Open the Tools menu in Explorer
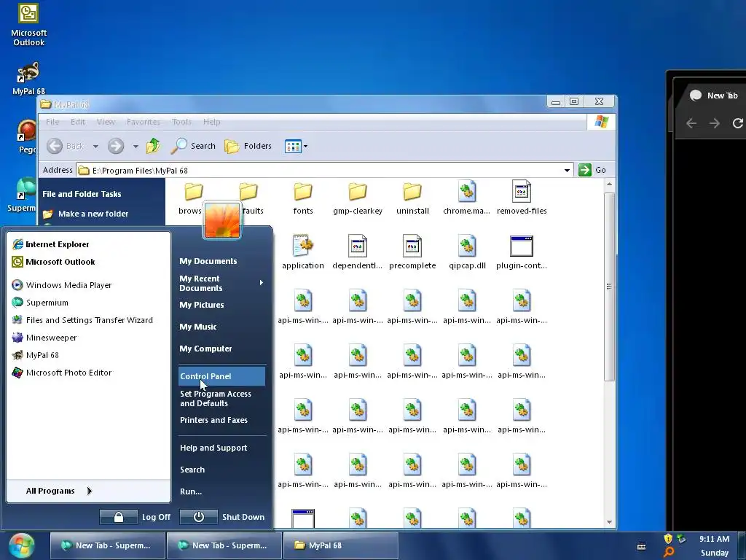Viewport: 746px width, 560px height. click(x=181, y=122)
